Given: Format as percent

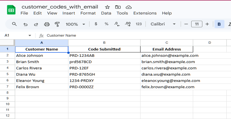Looking at the screenshot, I should point(107,24).
